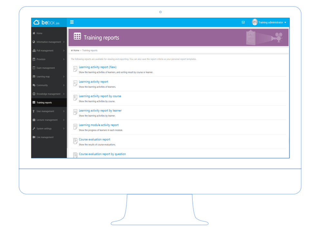Click the icon beside Learning activity report by learner

(75, 112)
